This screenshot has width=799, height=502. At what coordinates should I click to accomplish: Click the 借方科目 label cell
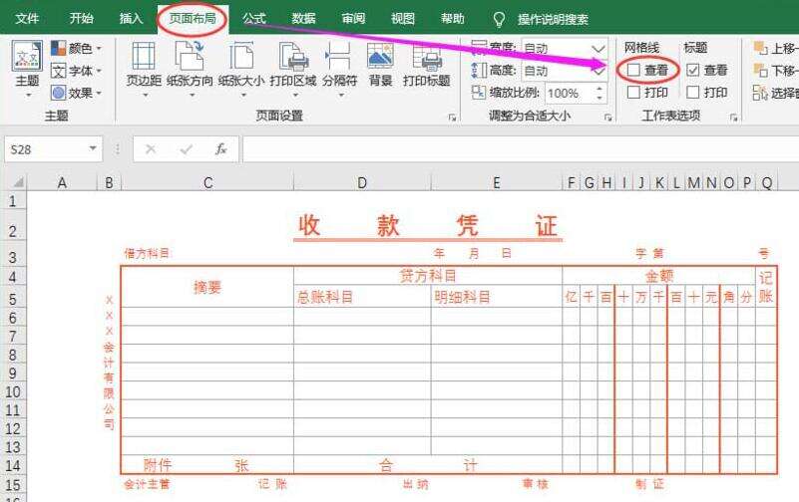click(x=147, y=253)
